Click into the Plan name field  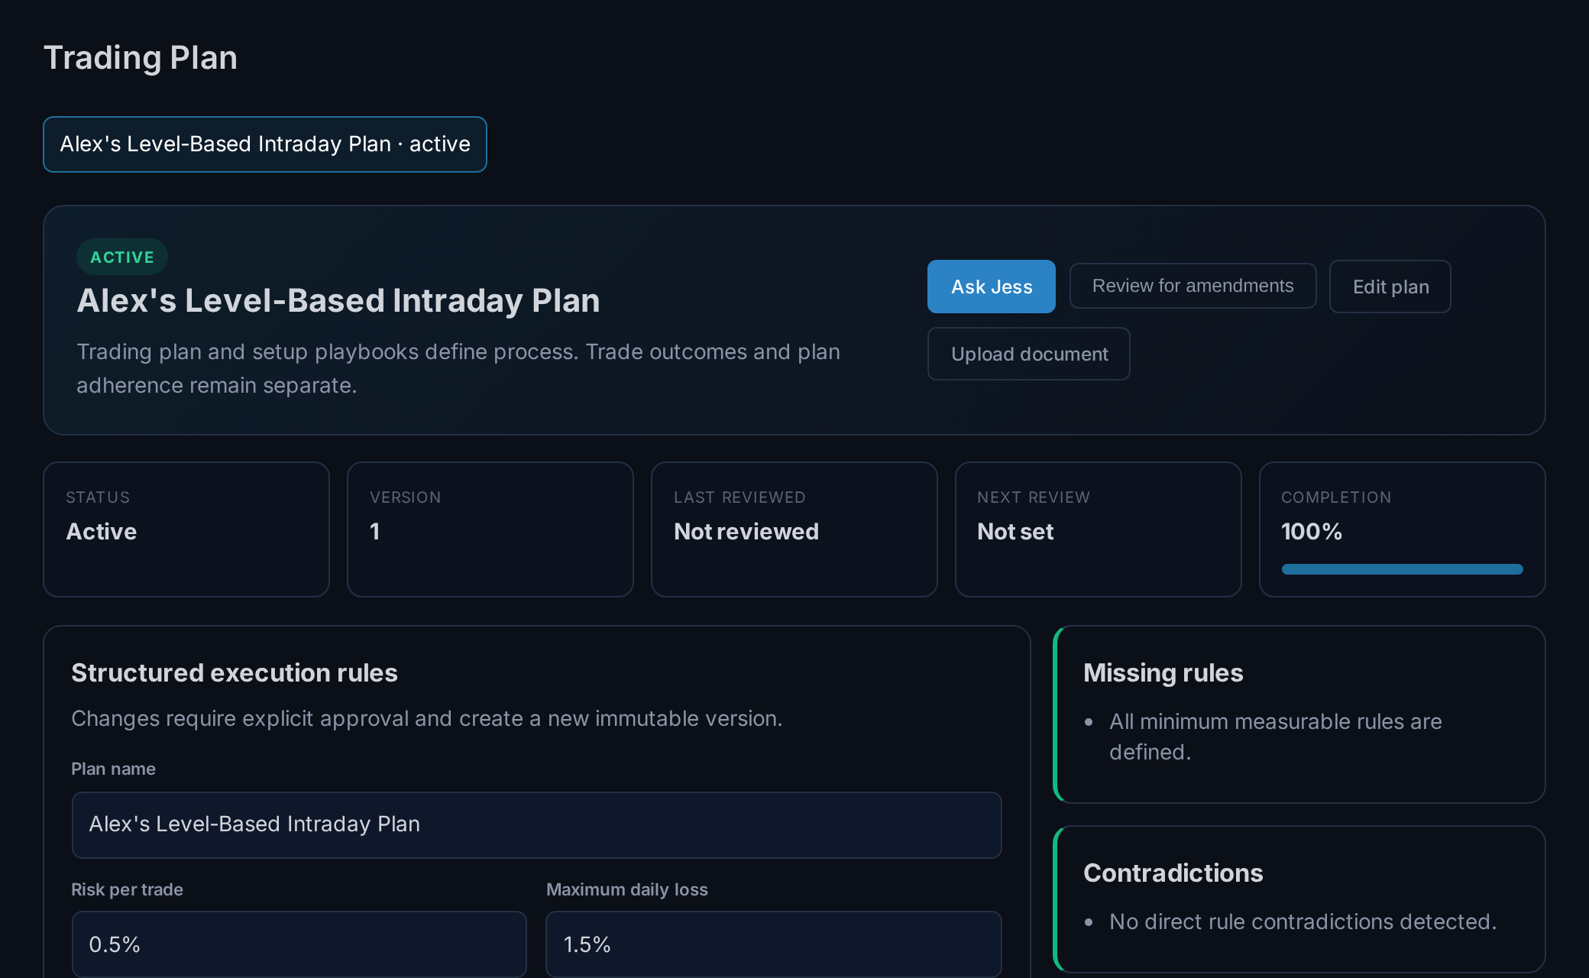pyautogui.click(x=536, y=824)
